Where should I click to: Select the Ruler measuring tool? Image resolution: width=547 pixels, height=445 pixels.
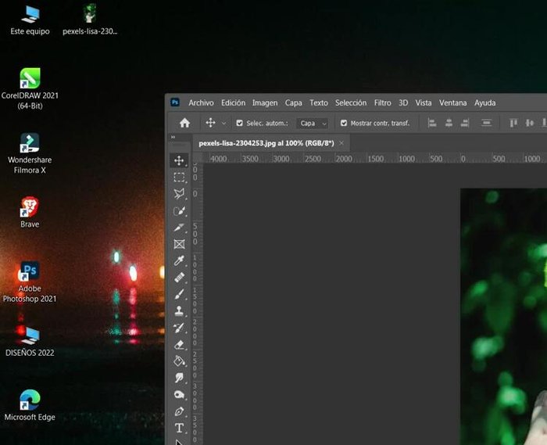[x=179, y=278]
